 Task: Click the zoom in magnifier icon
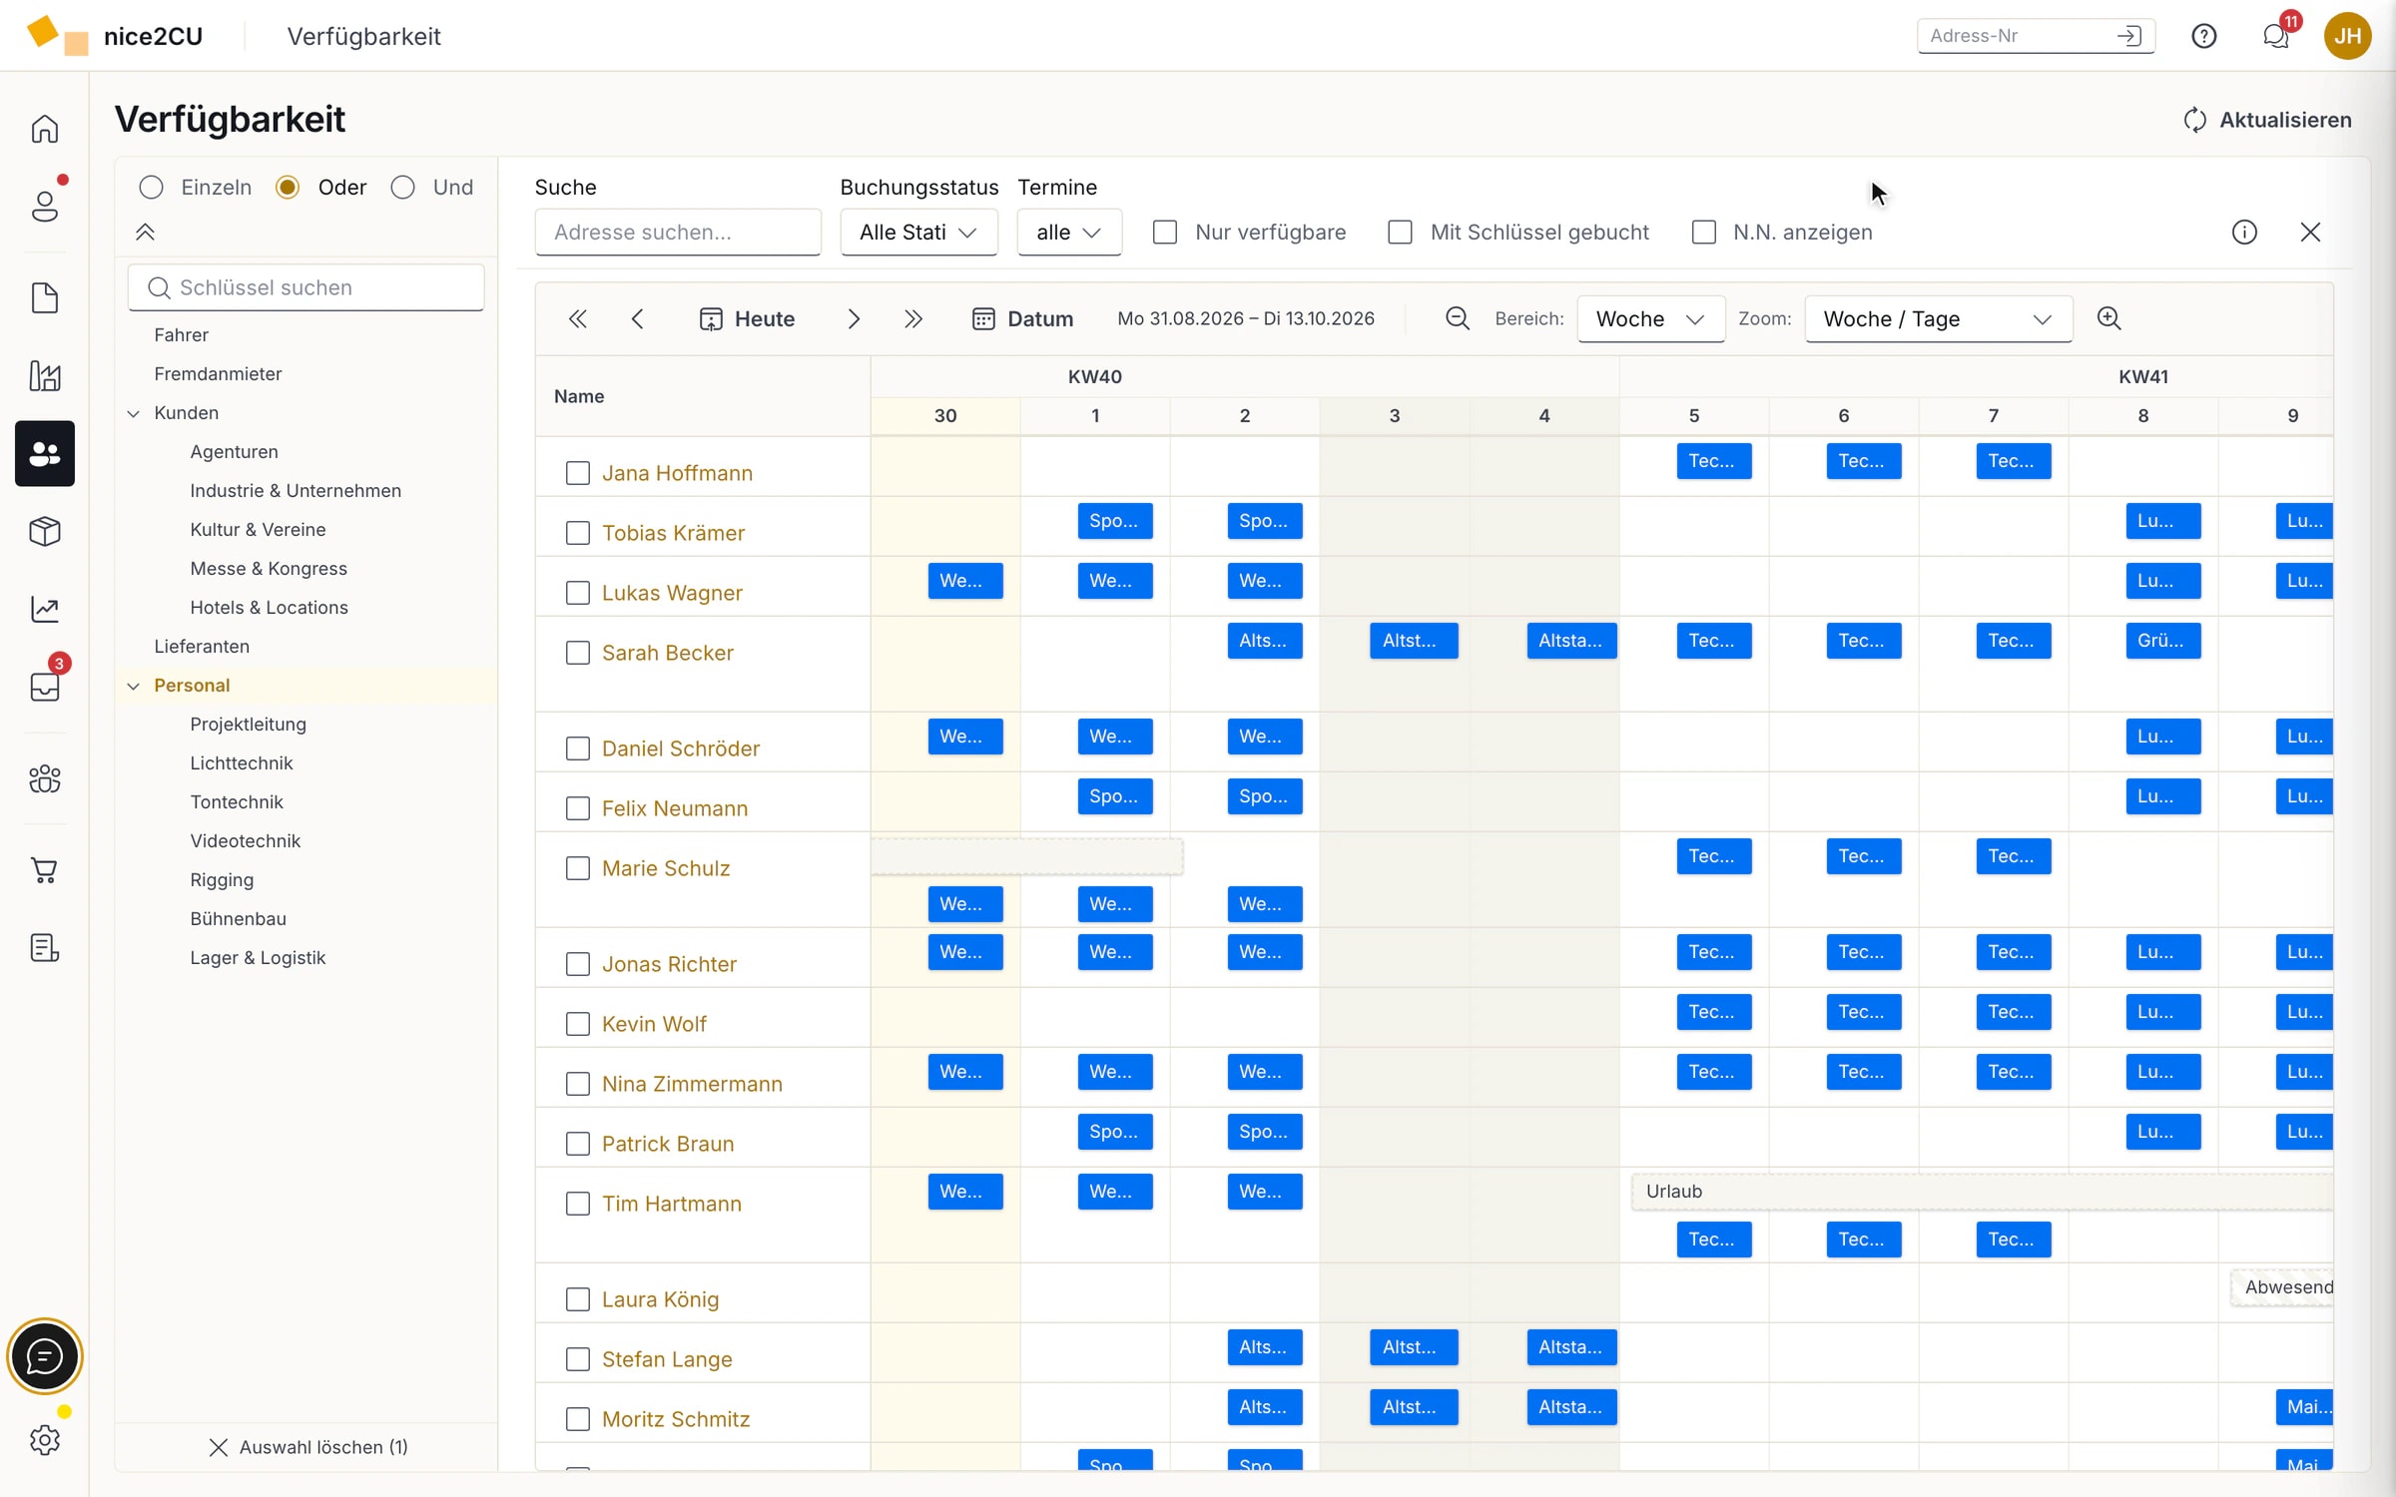tap(2108, 318)
